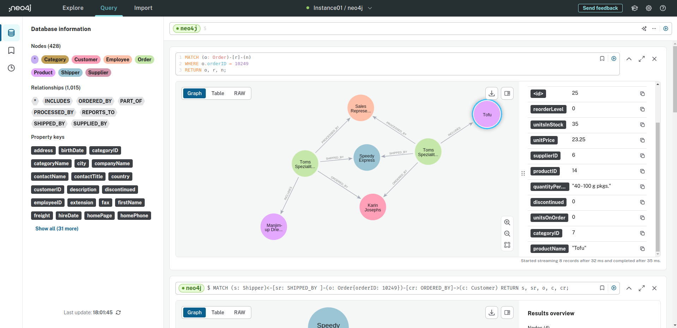The height and width of the screenshot is (328, 677).
Task: Open the learning graduation cap icon
Action: point(634,8)
